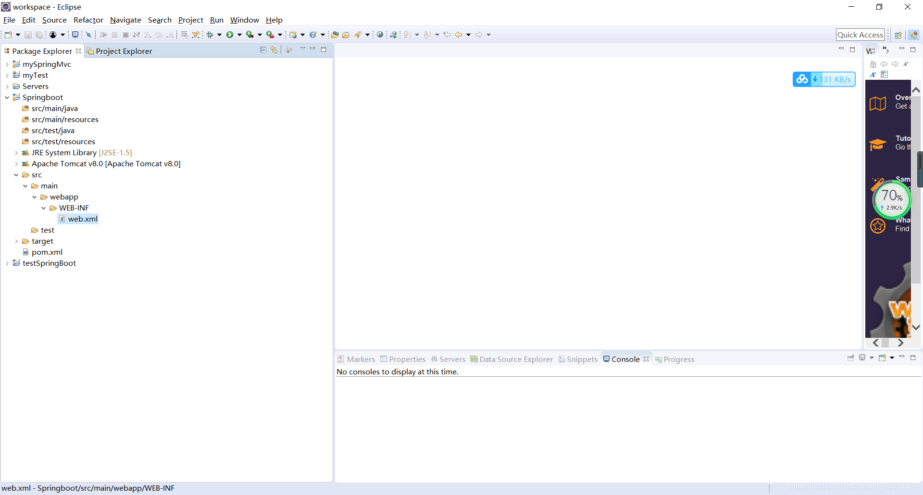Image resolution: width=923 pixels, height=495 pixels.
Task: Open the New file dropdown arrow
Action: pyautogui.click(x=18, y=35)
